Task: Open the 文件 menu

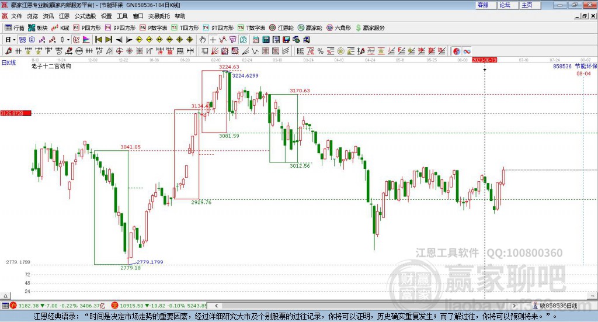Action: (x=17, y=16)
